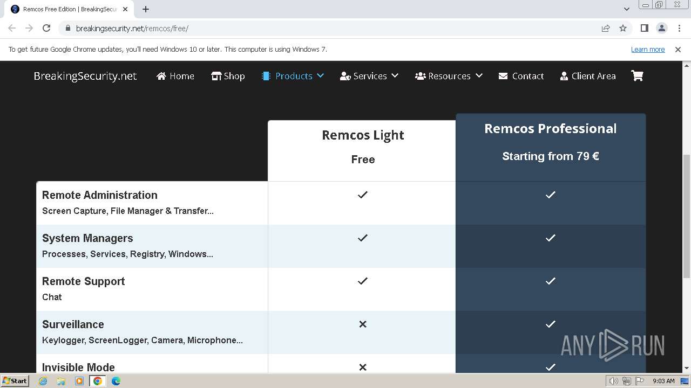The width and height of the screenshot is (691, 388).
Task: Switch to Chrome in taskbar
Action: (x=98, y=381)
